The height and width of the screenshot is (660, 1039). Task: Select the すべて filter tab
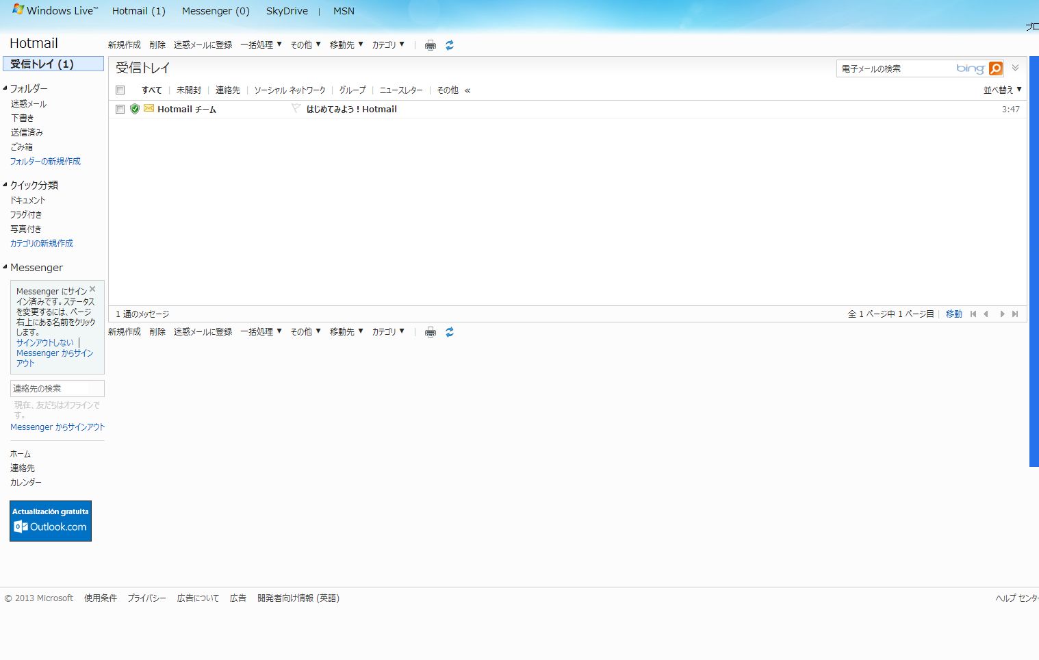(152, 90)
